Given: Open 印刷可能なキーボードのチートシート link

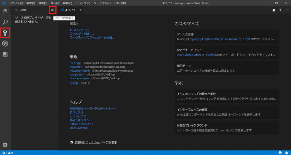Looking at the screenshot, I should (x=93, y=108).
